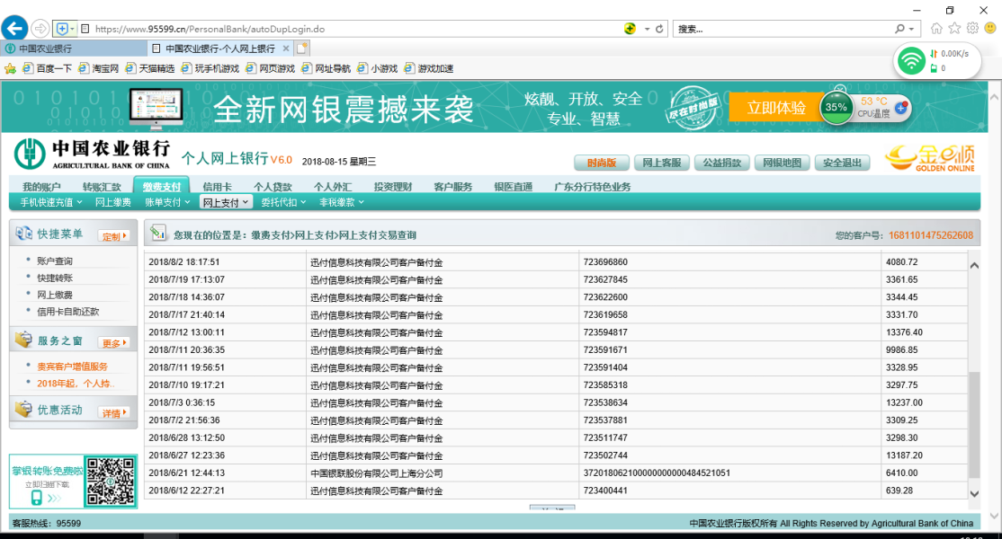The height and width of the screenshot is (539, 1002).
Task: Select the amount cell 13376.40
Action: pyautogui.click(x=924, y=332)
